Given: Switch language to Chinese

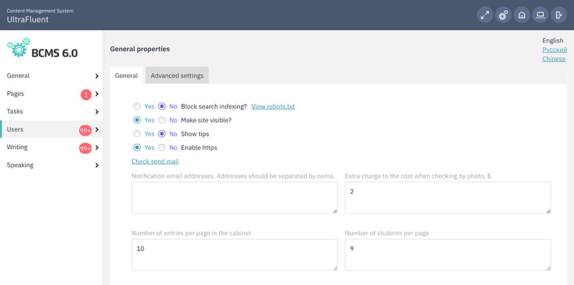Looking at the screenshot, I should 554,59.
